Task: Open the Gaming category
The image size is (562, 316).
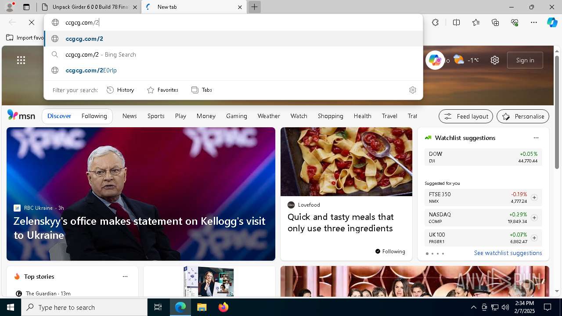Action: coord(237,116)
